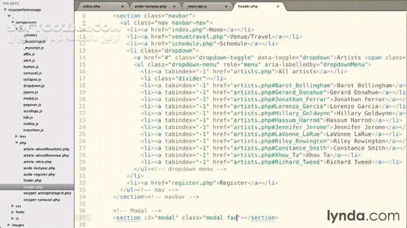Image resolution: width=407 pixels, height=228 pixels.
Task: Open _myscript.js from sidebar
Action: pyautogui.click(x=34, y=48)
